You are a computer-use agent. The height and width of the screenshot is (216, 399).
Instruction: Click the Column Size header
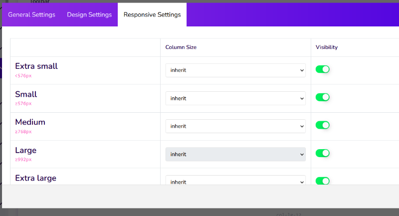pyautogui.click(x=181, y=47)
